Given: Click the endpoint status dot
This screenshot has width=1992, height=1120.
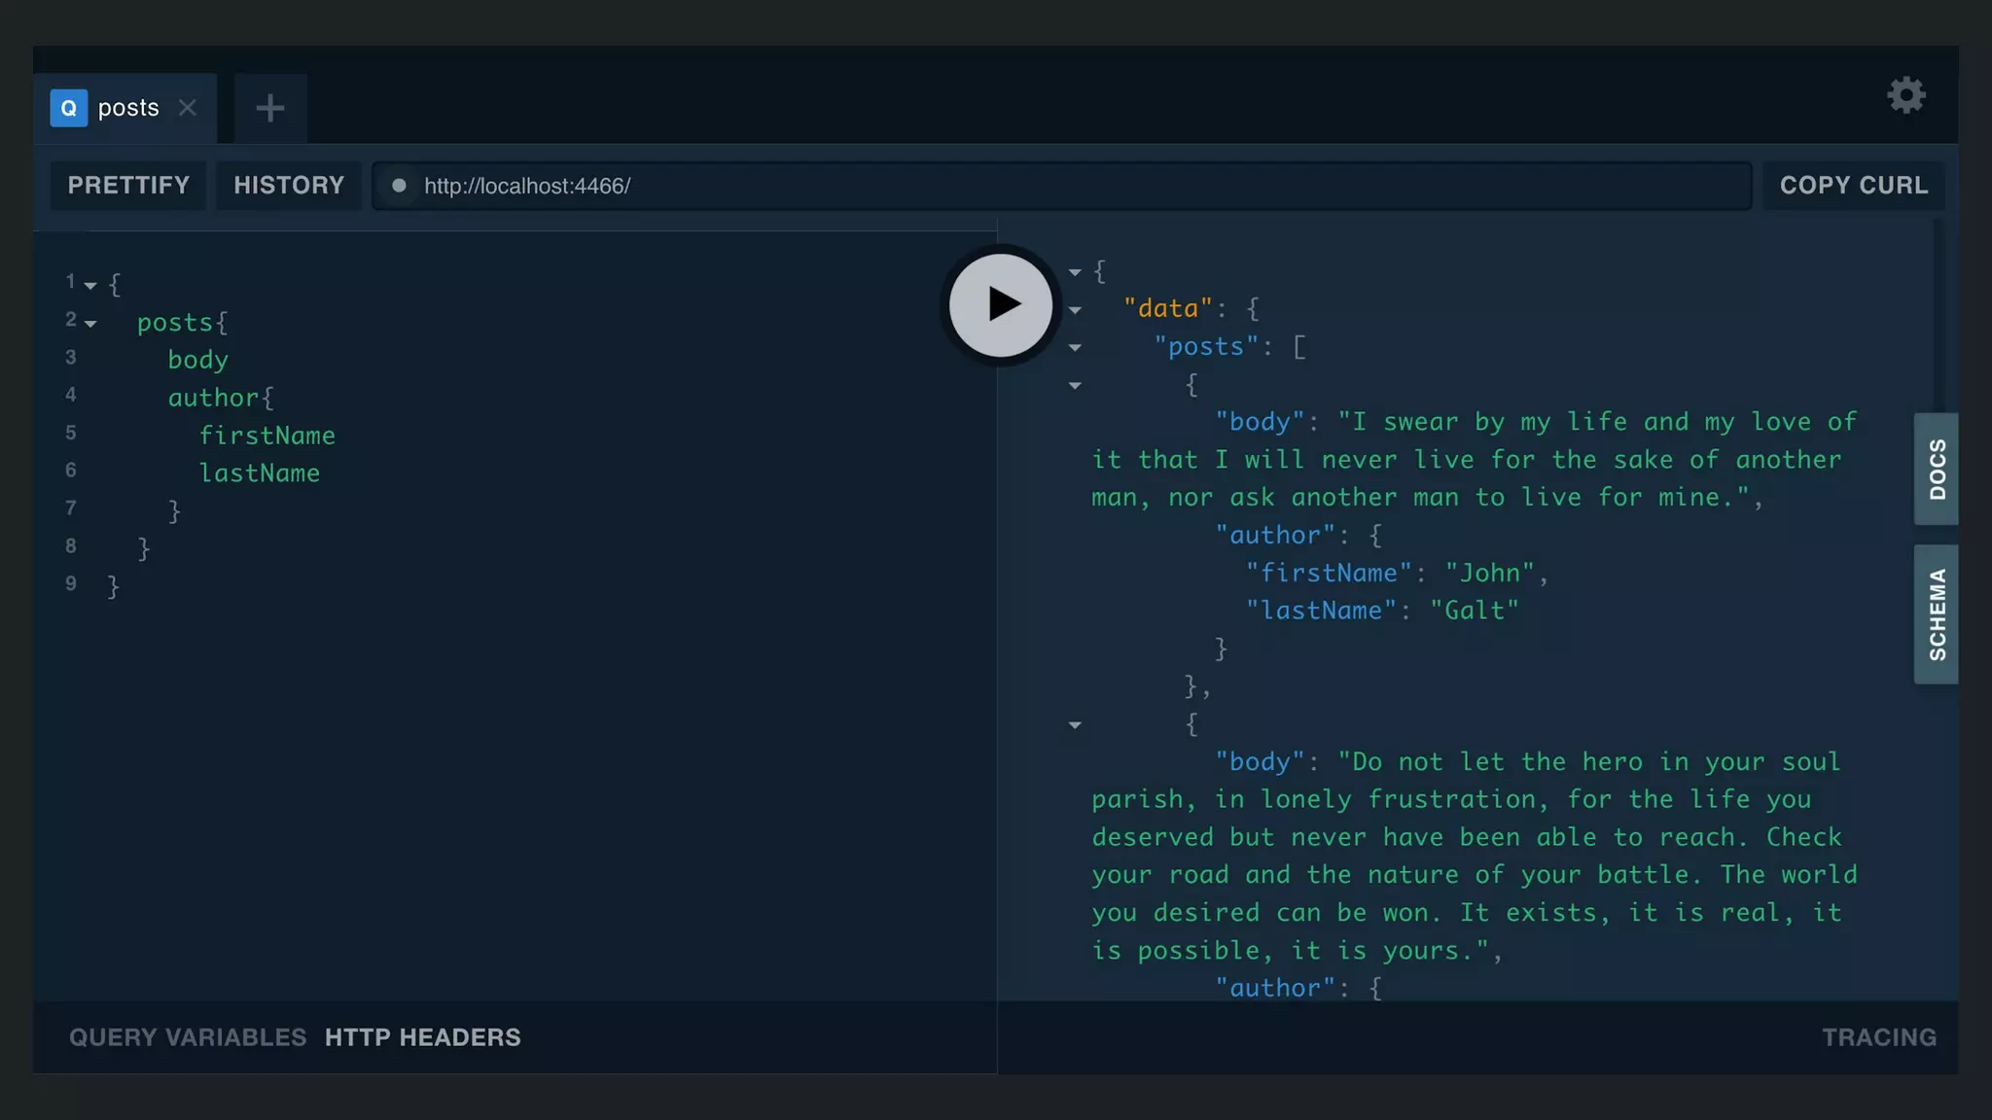Looking at the screenshot, I should [399, 186].
